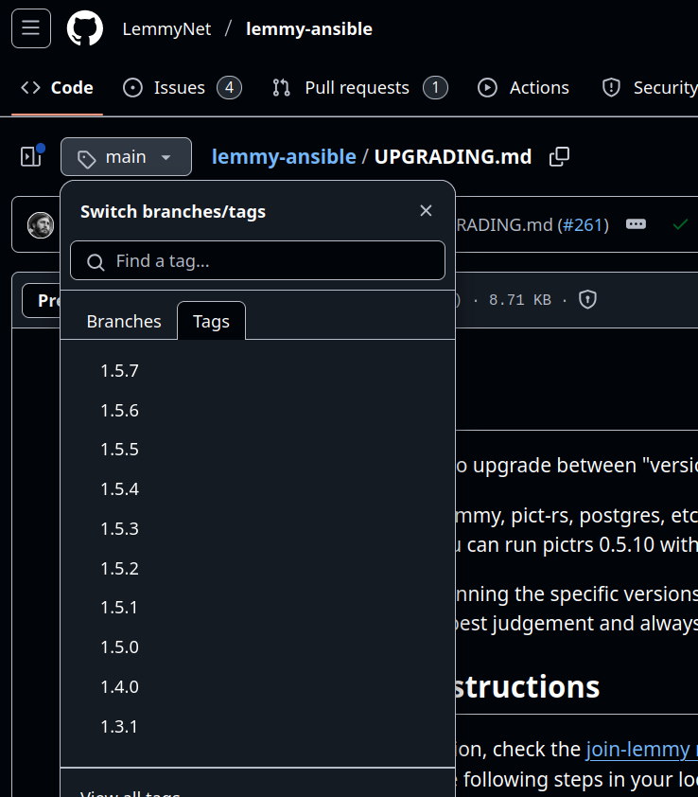Click the shield icon next to file size
Image resolution: width=698 pixels, height=797 pixels.
click(x=587, y=299)
